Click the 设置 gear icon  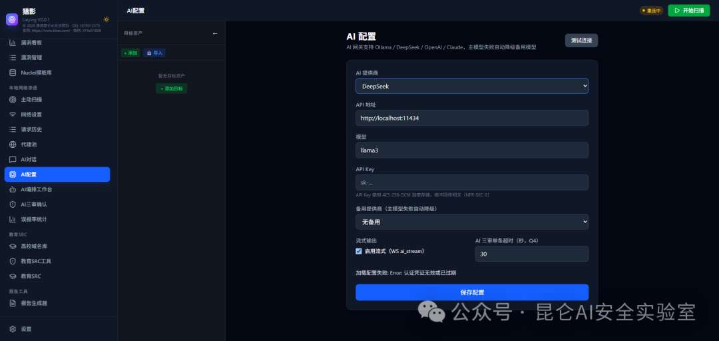tap(13, 329)
